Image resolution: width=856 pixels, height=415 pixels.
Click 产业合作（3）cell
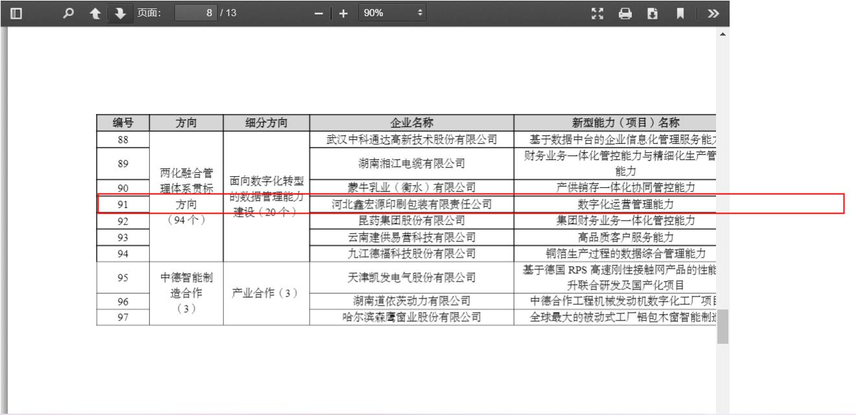(266, 293)
